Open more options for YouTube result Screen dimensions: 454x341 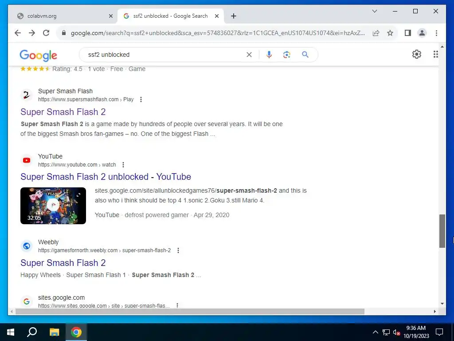point(123,165)
